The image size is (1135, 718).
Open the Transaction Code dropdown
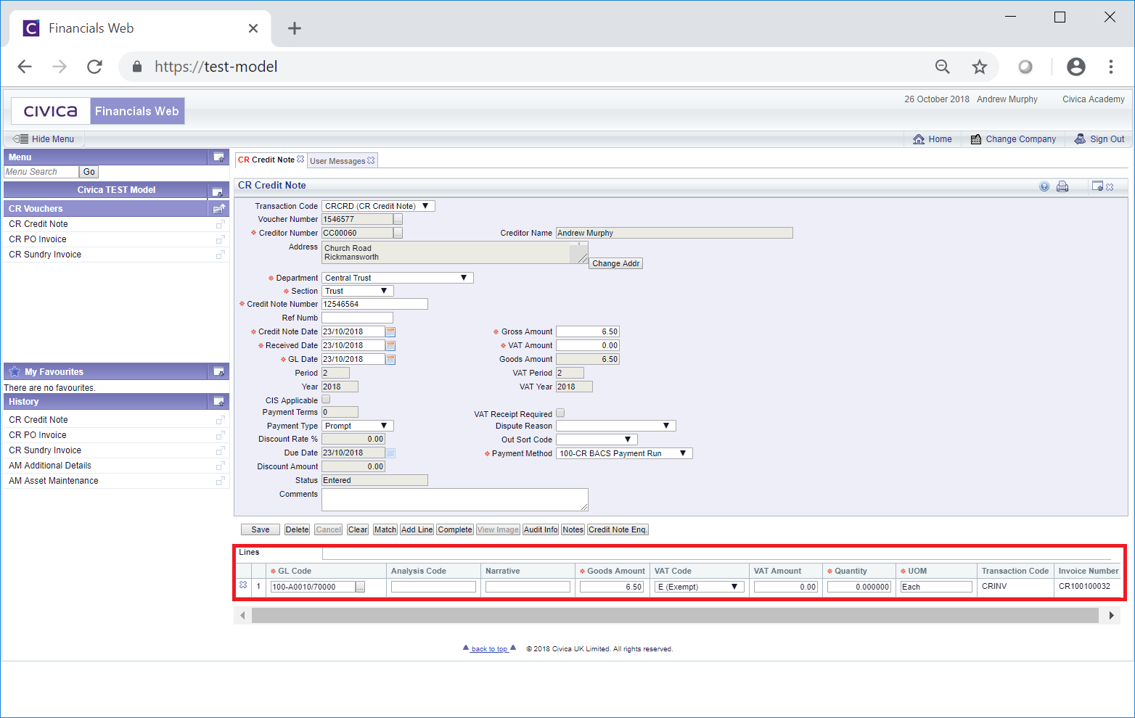pyautogui.click(x=378, y=206)
